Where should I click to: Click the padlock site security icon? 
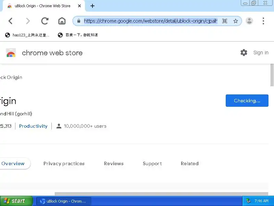79,21
